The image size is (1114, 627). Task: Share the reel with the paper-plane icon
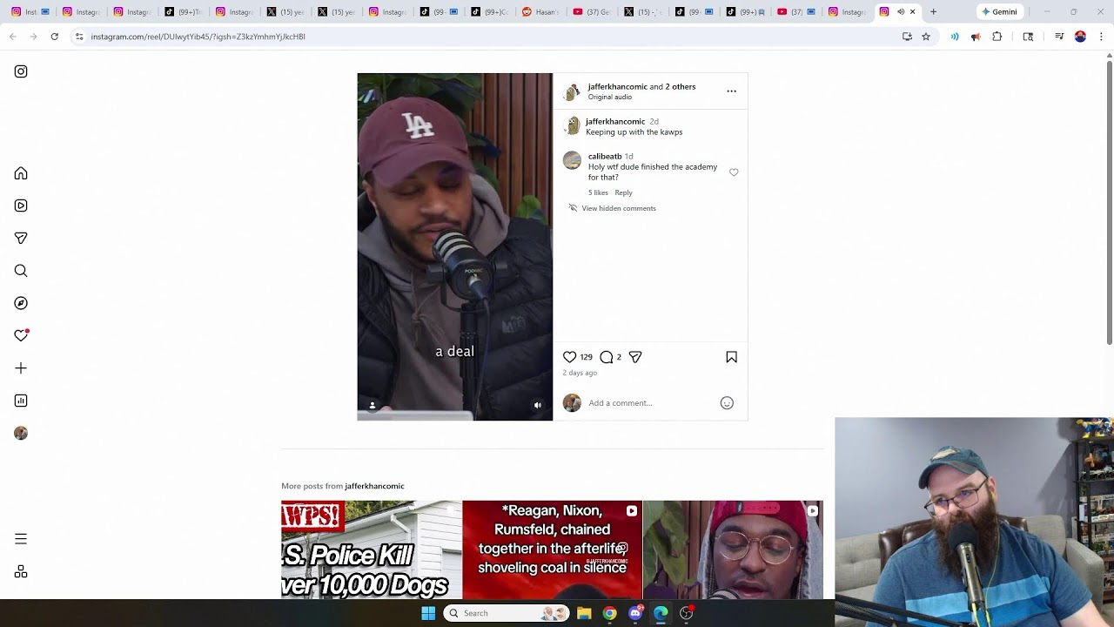click(635, 357)
